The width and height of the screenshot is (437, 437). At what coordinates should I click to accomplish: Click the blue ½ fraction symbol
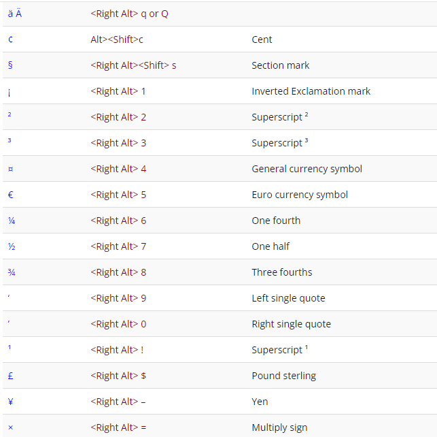[12, 246]
